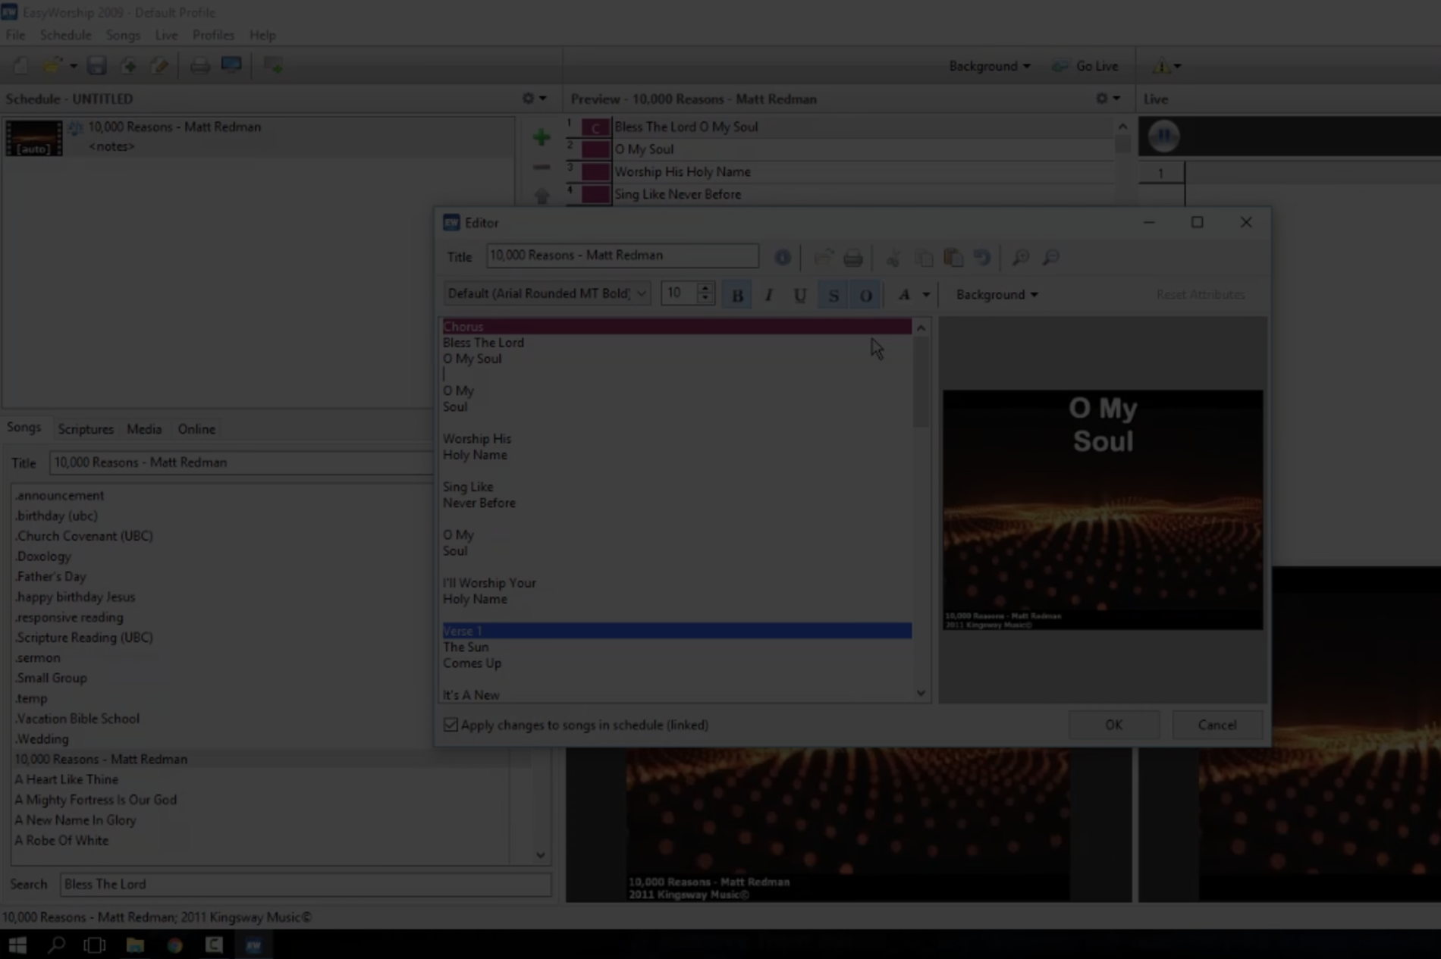Open the Editor Background dropdown
Viewport: 1441px width, 959px height.
pos(997,294)
